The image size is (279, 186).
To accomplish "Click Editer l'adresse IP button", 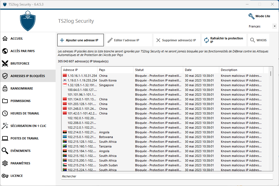I will click(129, 40).
